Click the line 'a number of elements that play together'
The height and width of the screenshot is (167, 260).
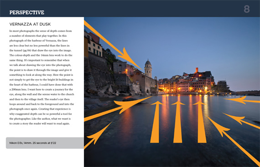38,35
